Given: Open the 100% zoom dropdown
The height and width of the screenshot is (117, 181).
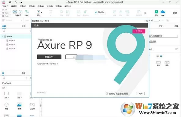Looking at the screenshot, I should click(x=101, y=12).
